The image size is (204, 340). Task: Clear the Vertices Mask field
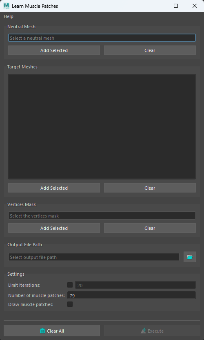[x=150, y=228]
